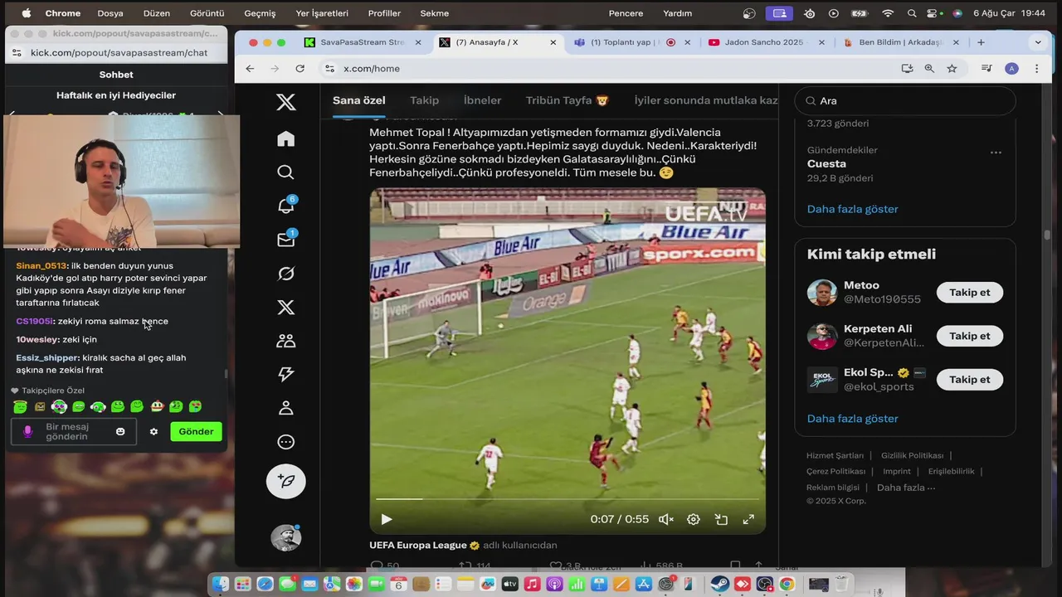Image resolution: width=1062 pixels, height=597 pixels.
Task: Select the Sana özel tab
Action: click(359, 100)
